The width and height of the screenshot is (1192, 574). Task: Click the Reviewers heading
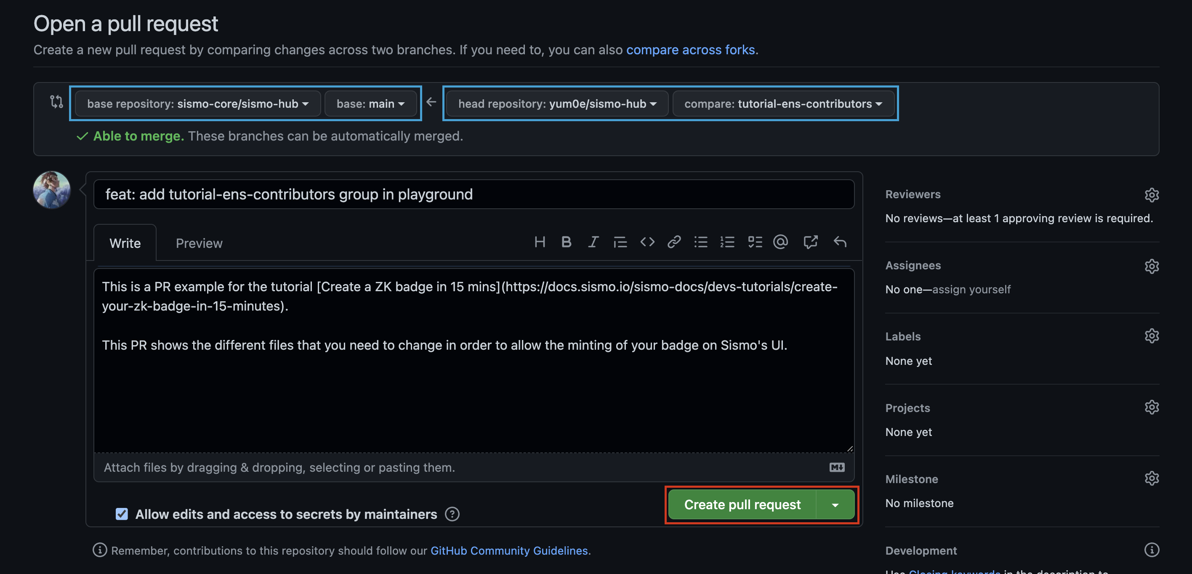[x=913, y=194]
